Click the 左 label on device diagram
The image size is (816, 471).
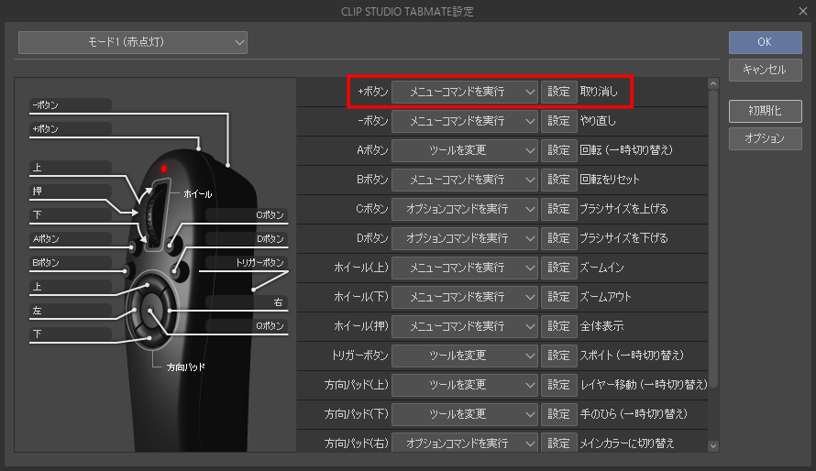pos(37,311)
